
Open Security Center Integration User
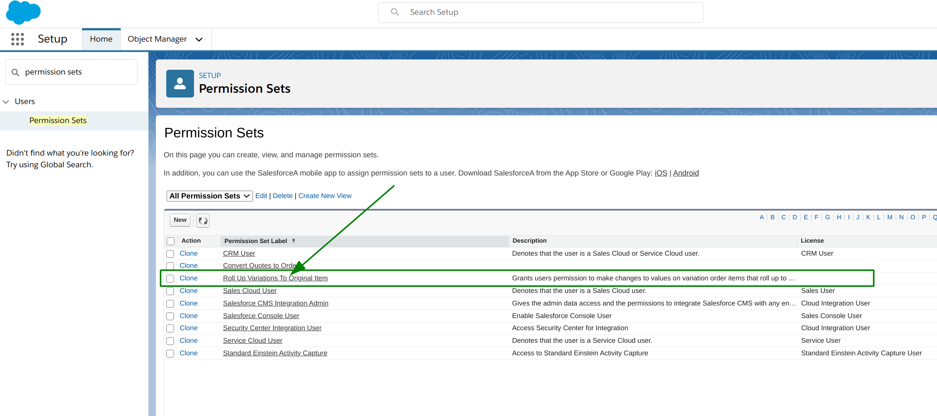(272, 328)
